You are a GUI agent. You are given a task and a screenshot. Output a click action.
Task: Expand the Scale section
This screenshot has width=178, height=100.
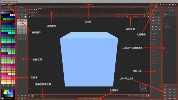(x=153, y=42)
